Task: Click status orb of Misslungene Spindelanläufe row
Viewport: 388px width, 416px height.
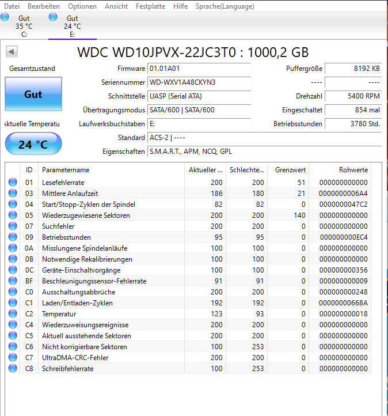Action: point(13,248)
